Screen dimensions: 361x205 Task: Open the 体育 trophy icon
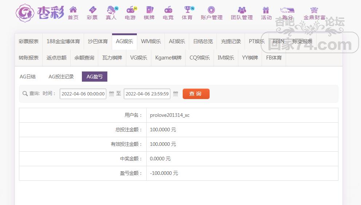187,10
